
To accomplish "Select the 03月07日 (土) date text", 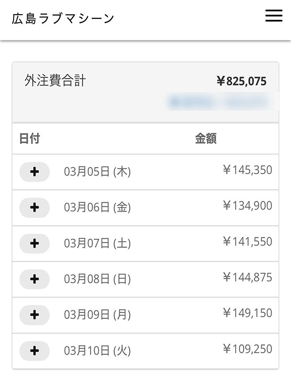I will click(x=97, y=243).
